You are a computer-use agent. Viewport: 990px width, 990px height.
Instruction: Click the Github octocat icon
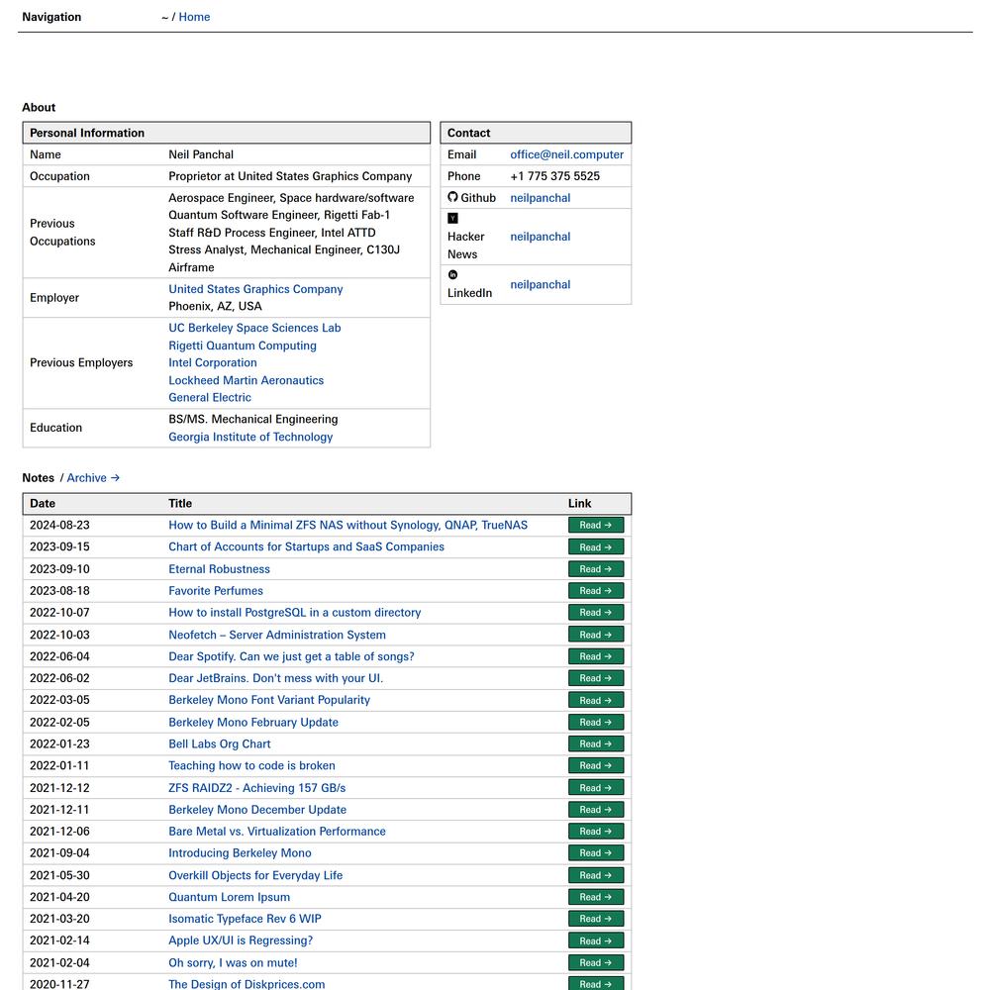452,197
